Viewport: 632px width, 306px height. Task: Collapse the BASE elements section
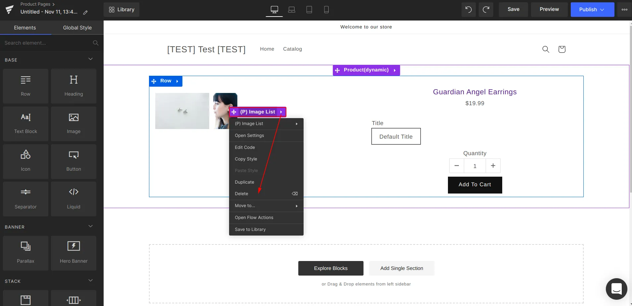[x=90, y=59]
